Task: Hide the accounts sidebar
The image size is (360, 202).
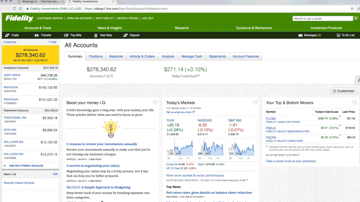Action: pos(52,42)
